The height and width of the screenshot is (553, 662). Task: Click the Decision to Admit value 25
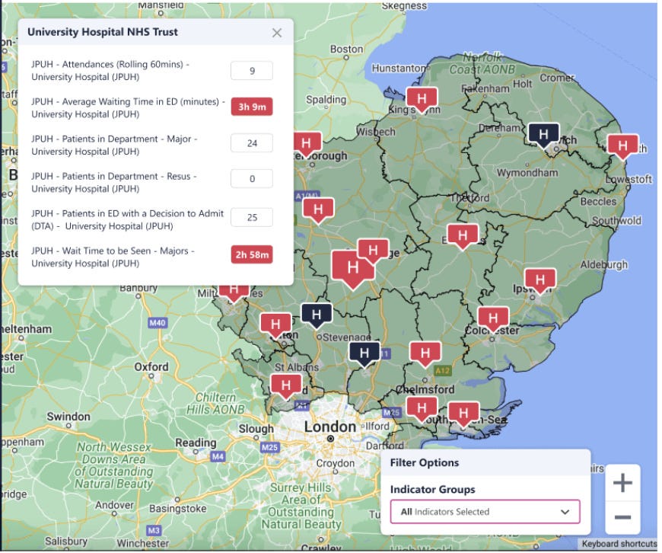pyautogui.click(x=252, y=217)
